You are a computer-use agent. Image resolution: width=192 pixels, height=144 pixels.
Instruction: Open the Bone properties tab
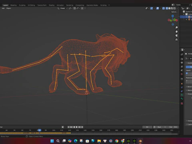tap(182, 99)
